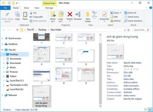The image size is (153, 112).
Task: Click the search magnifier icon
Action: tap(148, 30)
